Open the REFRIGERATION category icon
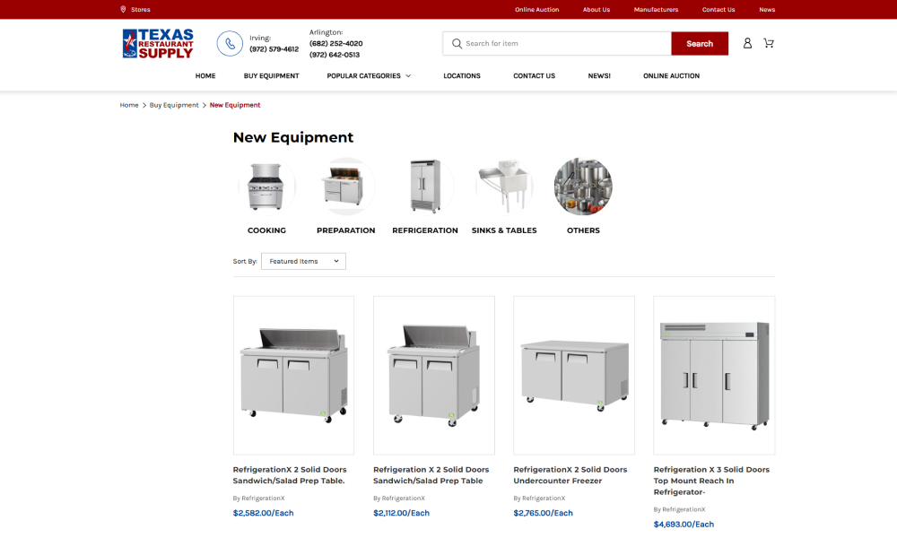Screen dimensions: 897x538 (x=424, y=187)
